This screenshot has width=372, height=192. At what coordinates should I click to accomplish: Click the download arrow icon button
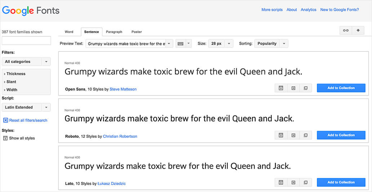(358, 31)
